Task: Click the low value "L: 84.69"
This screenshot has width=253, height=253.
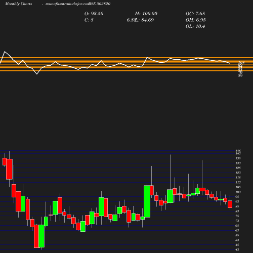Action: point(145,20)
